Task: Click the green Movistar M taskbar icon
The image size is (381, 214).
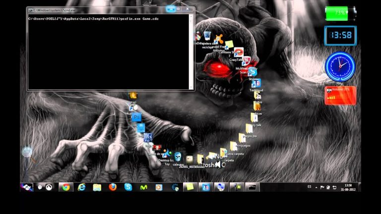Action: [143, 187]
